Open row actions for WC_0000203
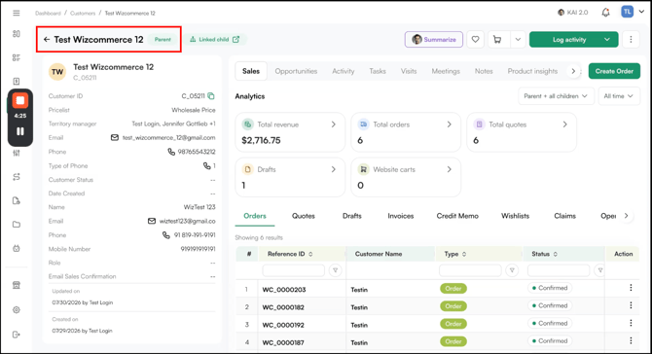The width and height of the screenshot is (652, 354). [631, 288]
